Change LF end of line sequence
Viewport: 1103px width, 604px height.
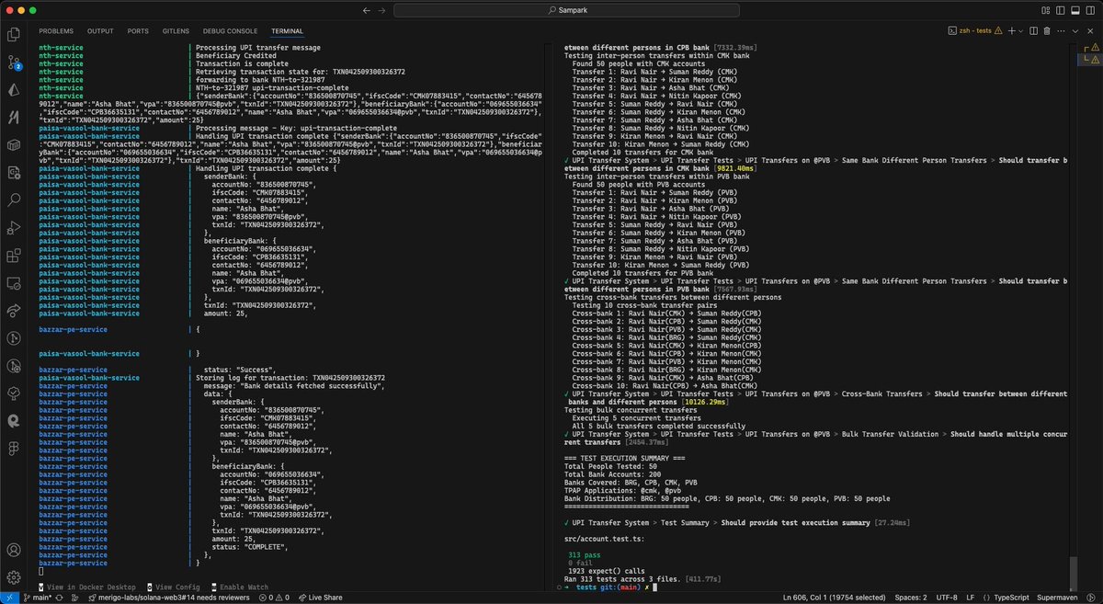tap(971, 598)
